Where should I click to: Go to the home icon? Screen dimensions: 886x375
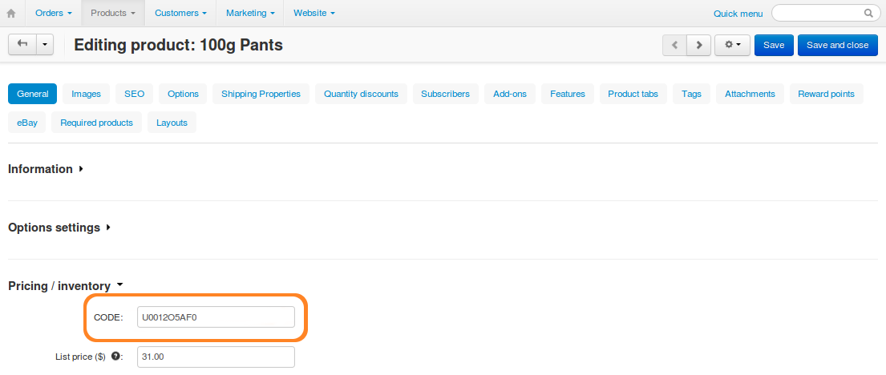pos(10,13)
